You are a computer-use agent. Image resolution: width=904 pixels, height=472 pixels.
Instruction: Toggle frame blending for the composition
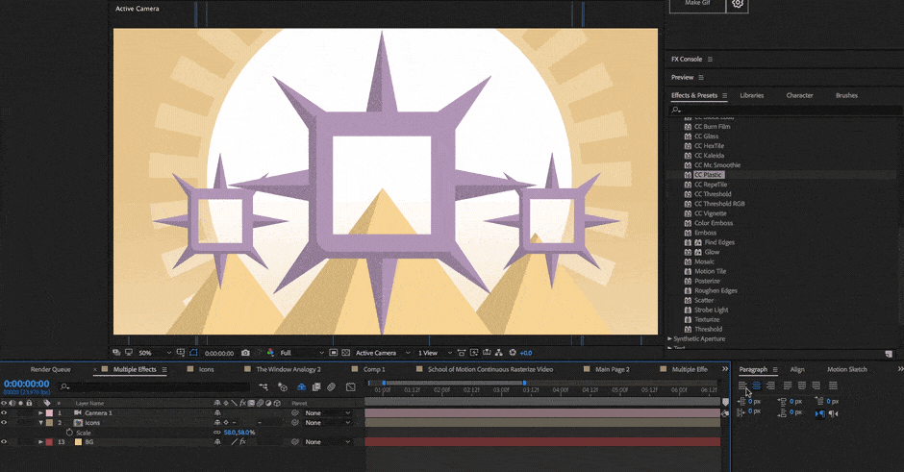[316, 386]
